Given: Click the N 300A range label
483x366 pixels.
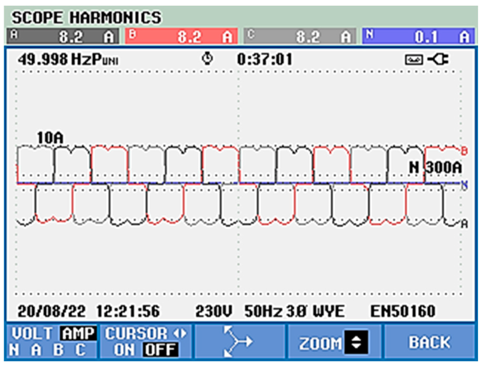Looking at the screenshot, I should click(435, 167).
